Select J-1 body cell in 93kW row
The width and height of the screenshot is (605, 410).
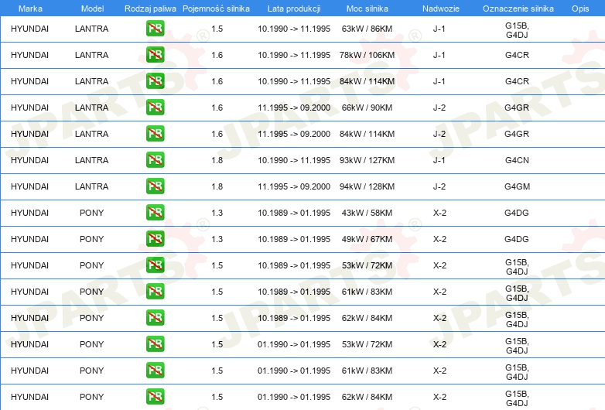point(439,160)
